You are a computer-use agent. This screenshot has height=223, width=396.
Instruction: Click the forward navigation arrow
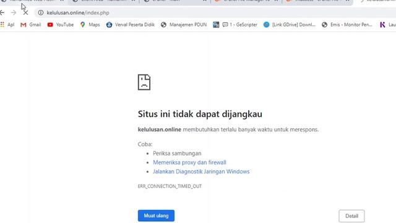click(x=14, y=12)
